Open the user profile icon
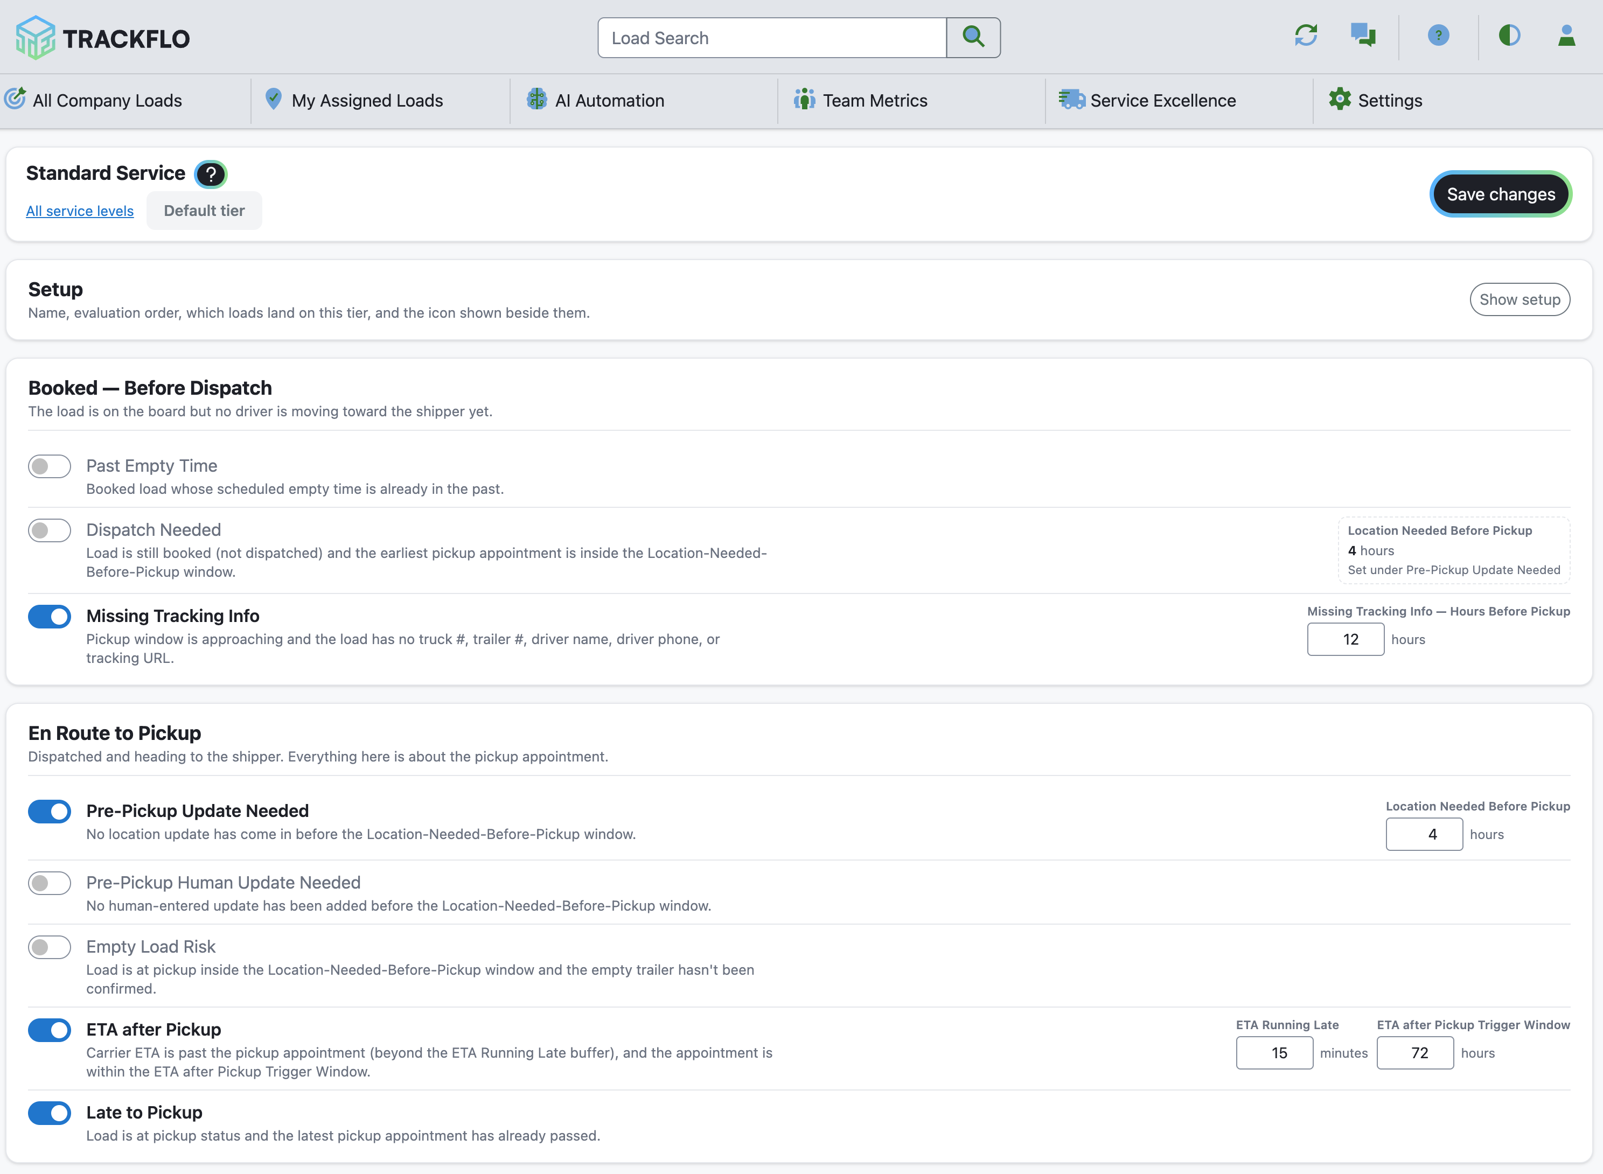The image size is (1603, 1174). click(1567, 36)
